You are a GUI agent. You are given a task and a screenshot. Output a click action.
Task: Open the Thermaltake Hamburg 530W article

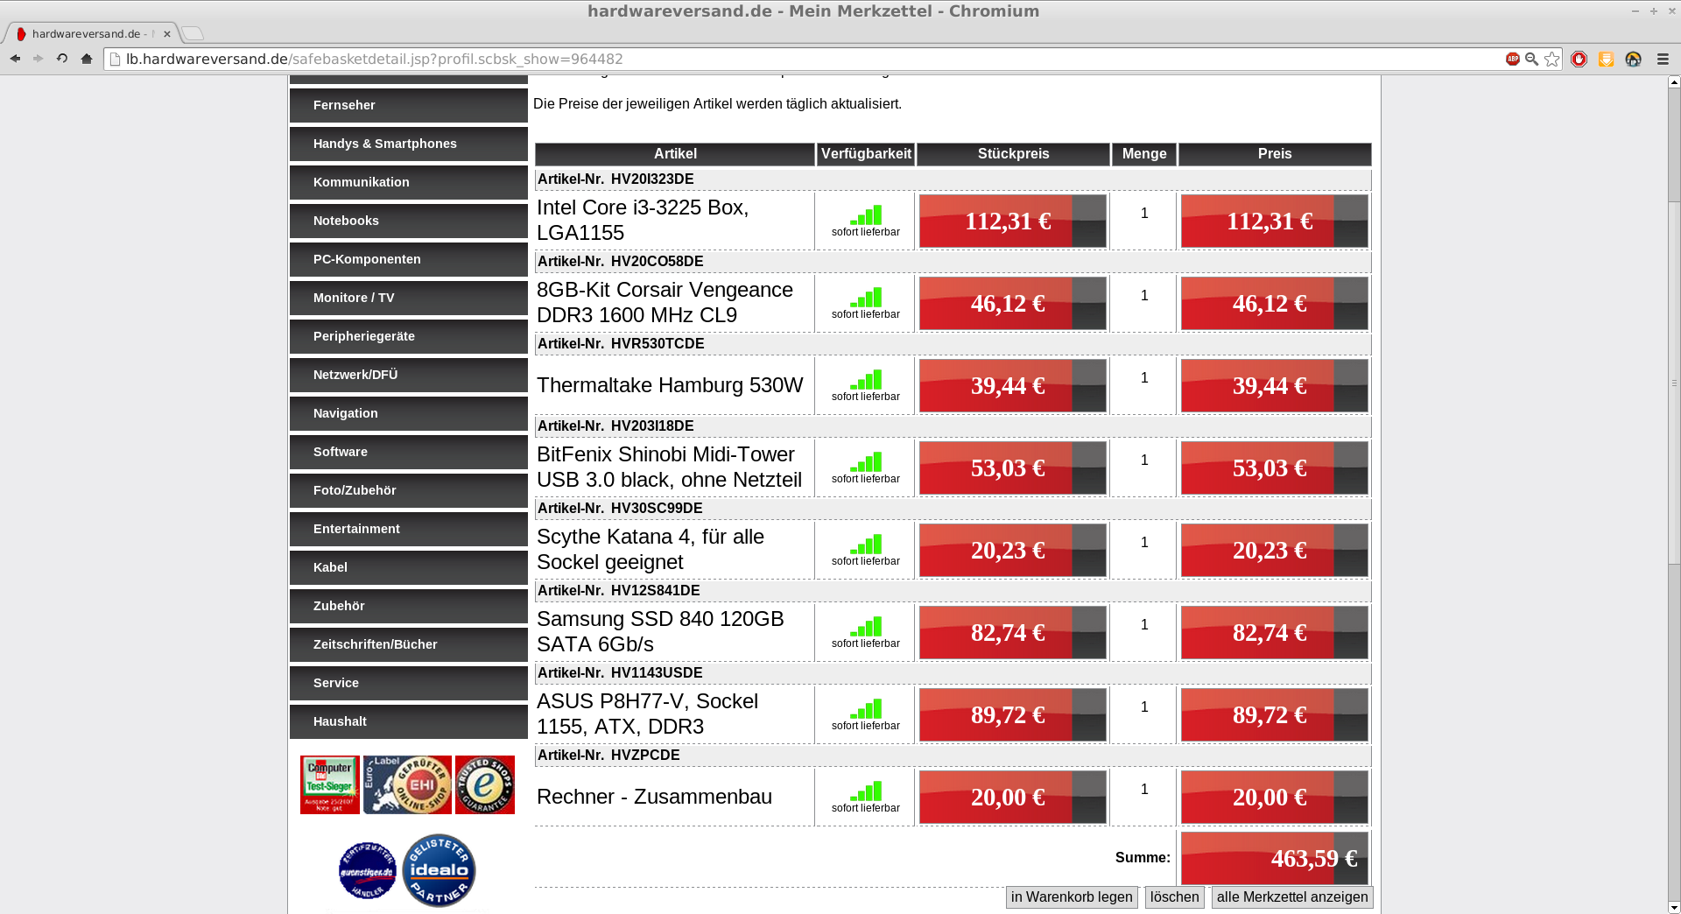670,385
